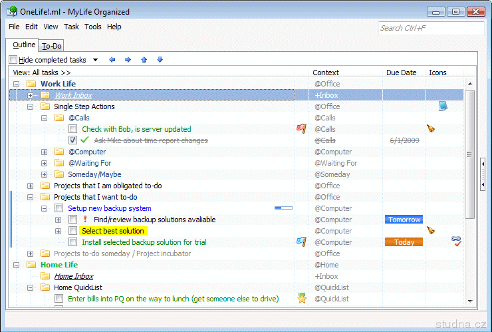Screen dimensions: 492x332
Task: Click the note icon in Single Step Actions row
Action: [x=443, y=106]
